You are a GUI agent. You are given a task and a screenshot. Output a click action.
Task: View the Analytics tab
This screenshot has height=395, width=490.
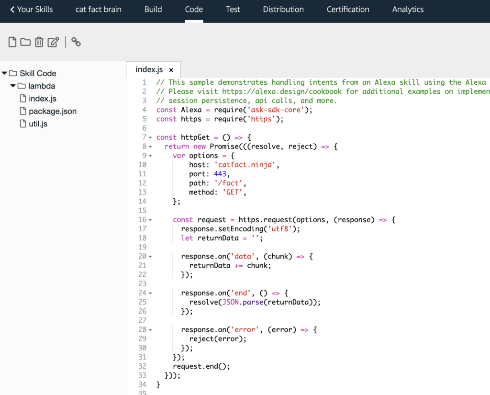(408, 10)
